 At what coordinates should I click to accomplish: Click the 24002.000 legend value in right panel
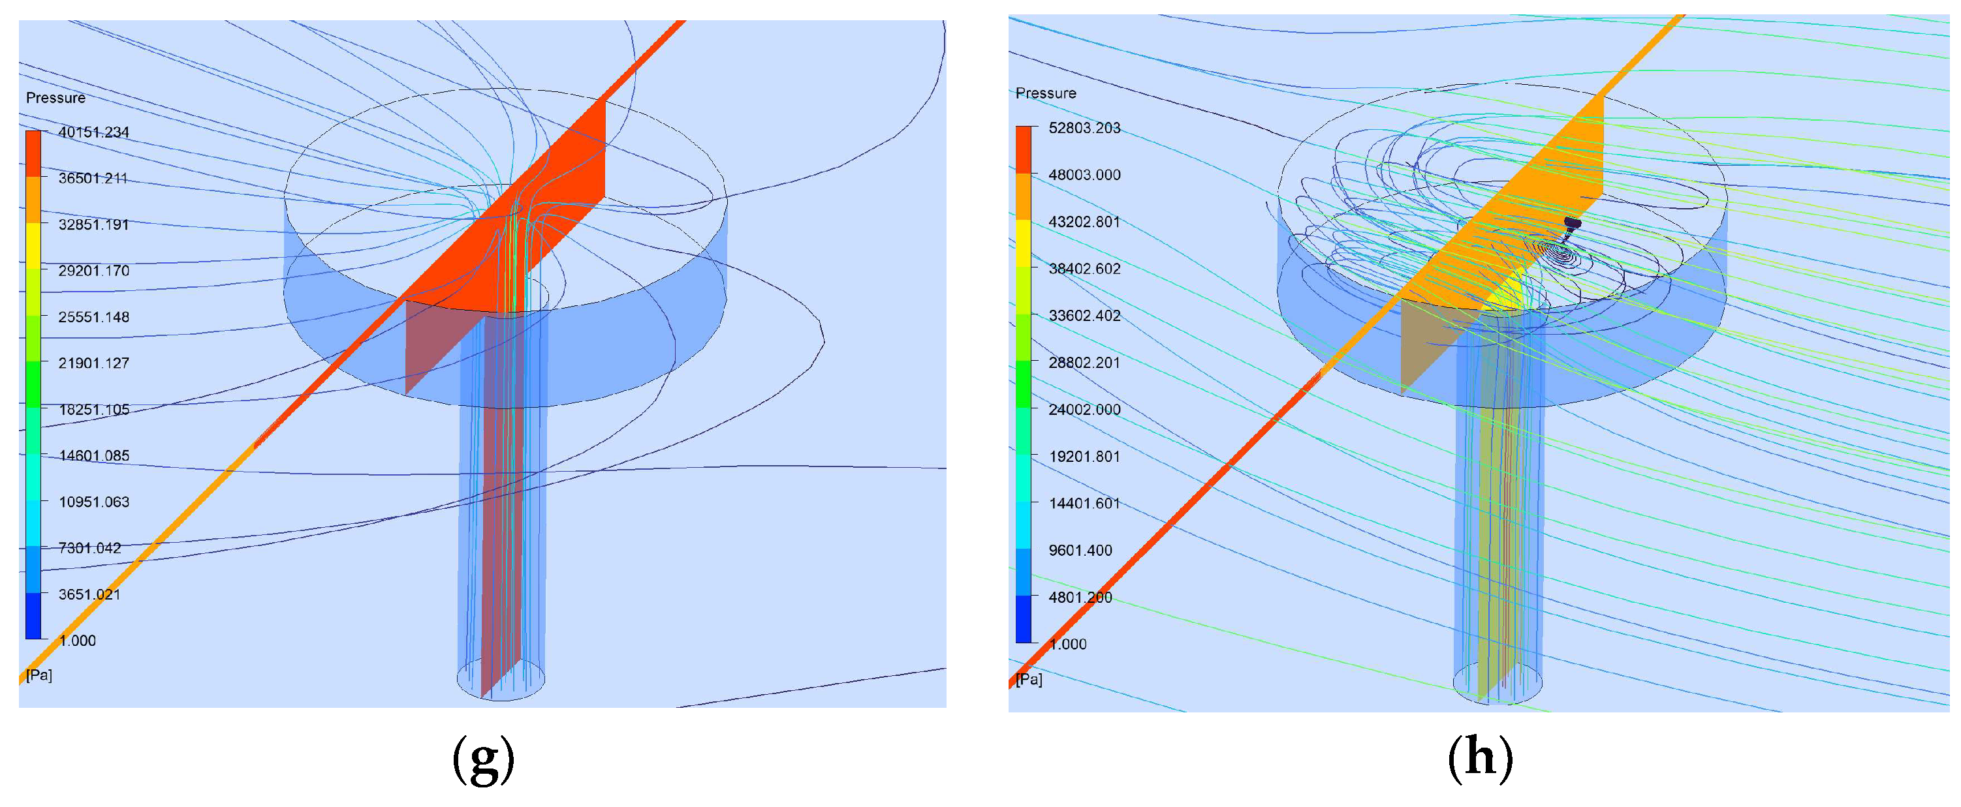coord(1084,410)
